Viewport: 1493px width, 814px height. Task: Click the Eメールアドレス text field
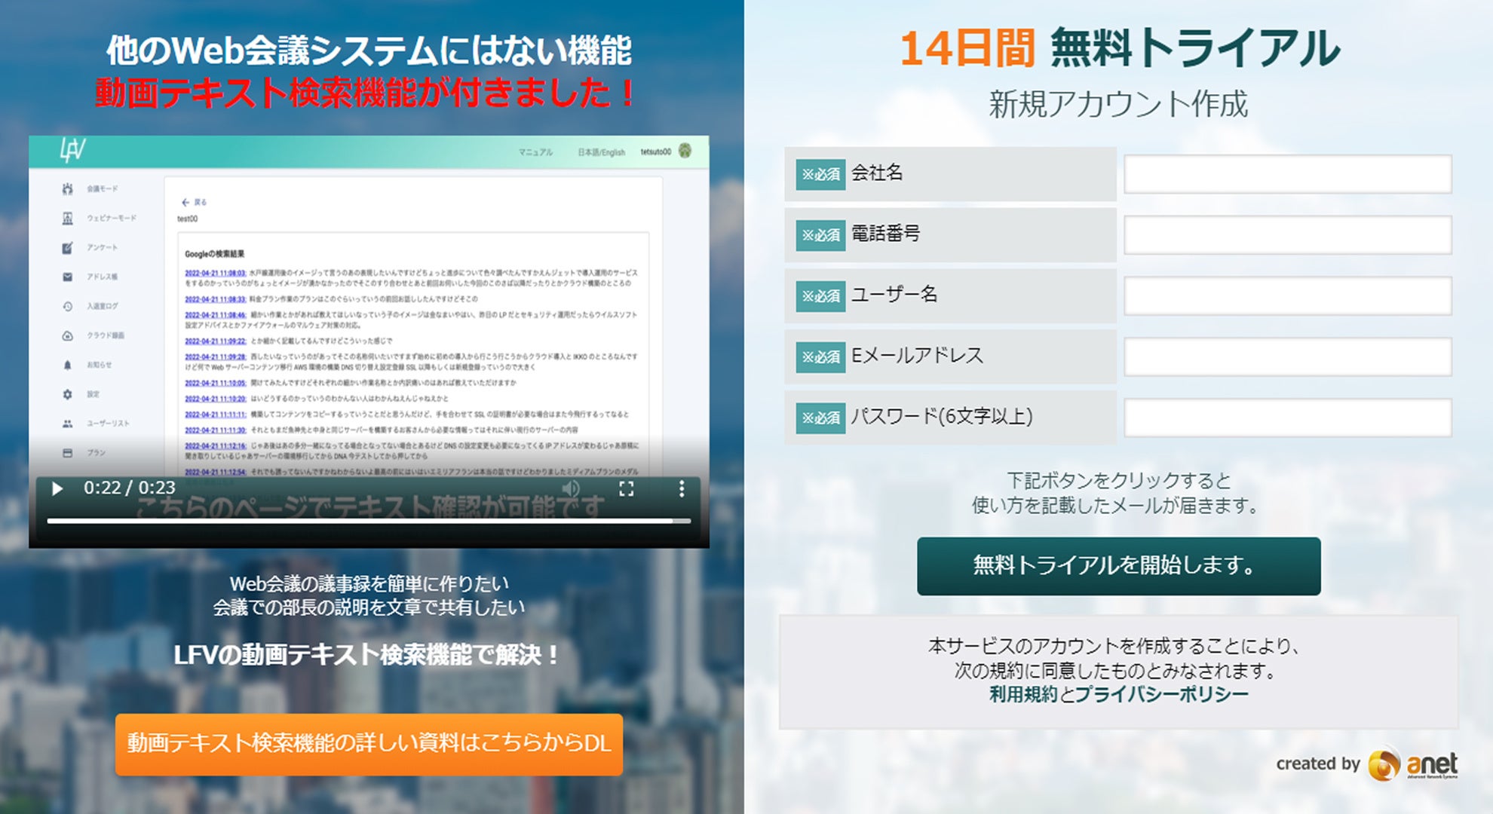coord(1287,357)
